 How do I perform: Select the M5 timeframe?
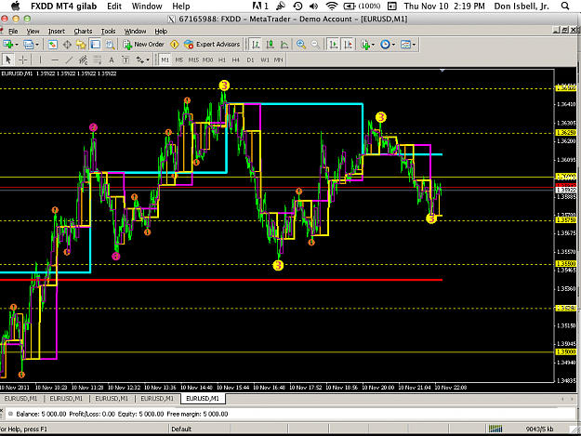179,59
